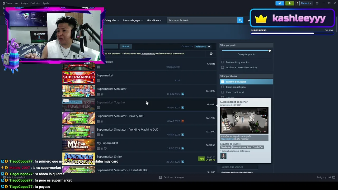Click review thumbs-up icon for Vending Machine DLC
The height and width of the screenshot is (190, 338).
[x=183, y=135]
